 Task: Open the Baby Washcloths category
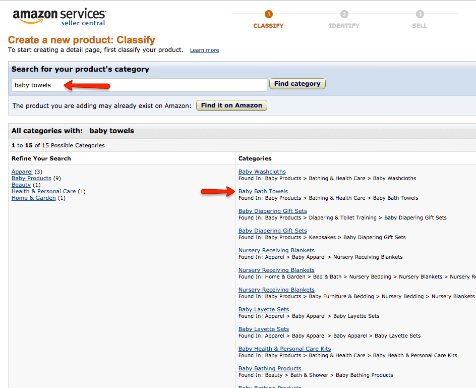[262, 172]
